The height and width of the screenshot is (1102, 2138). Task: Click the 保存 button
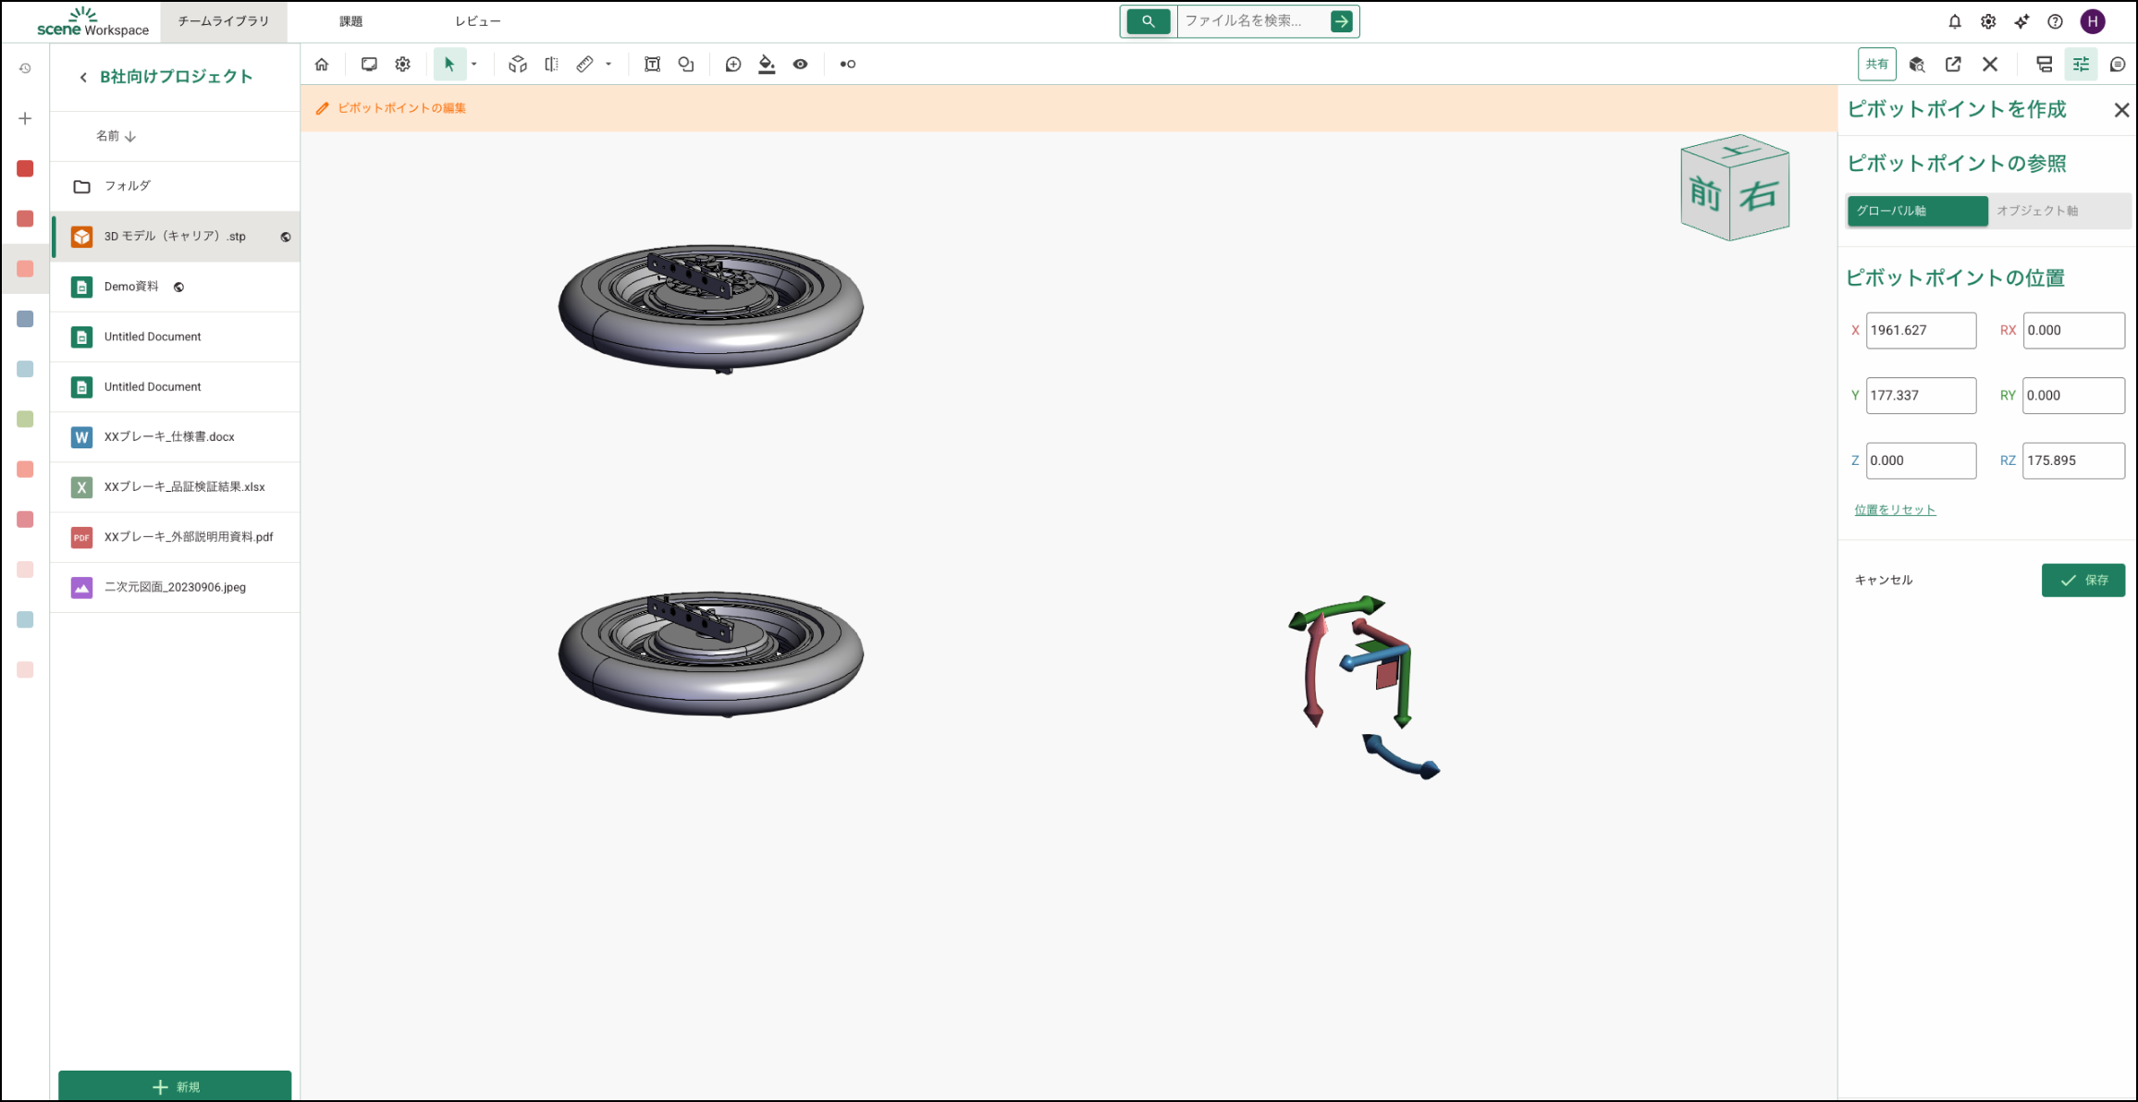pyautogui.click(x=2083, y=580)
